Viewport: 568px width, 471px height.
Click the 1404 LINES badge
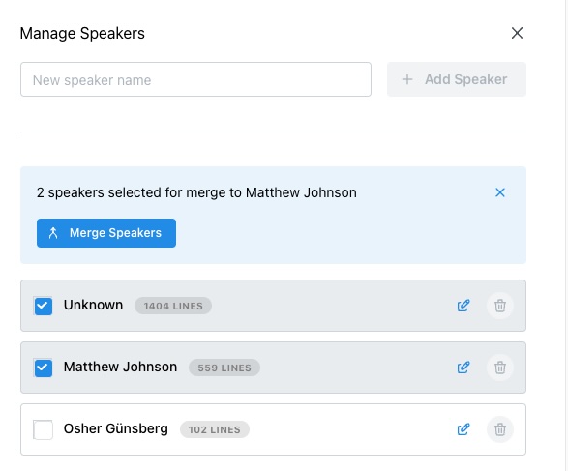[x=173, y=306]
